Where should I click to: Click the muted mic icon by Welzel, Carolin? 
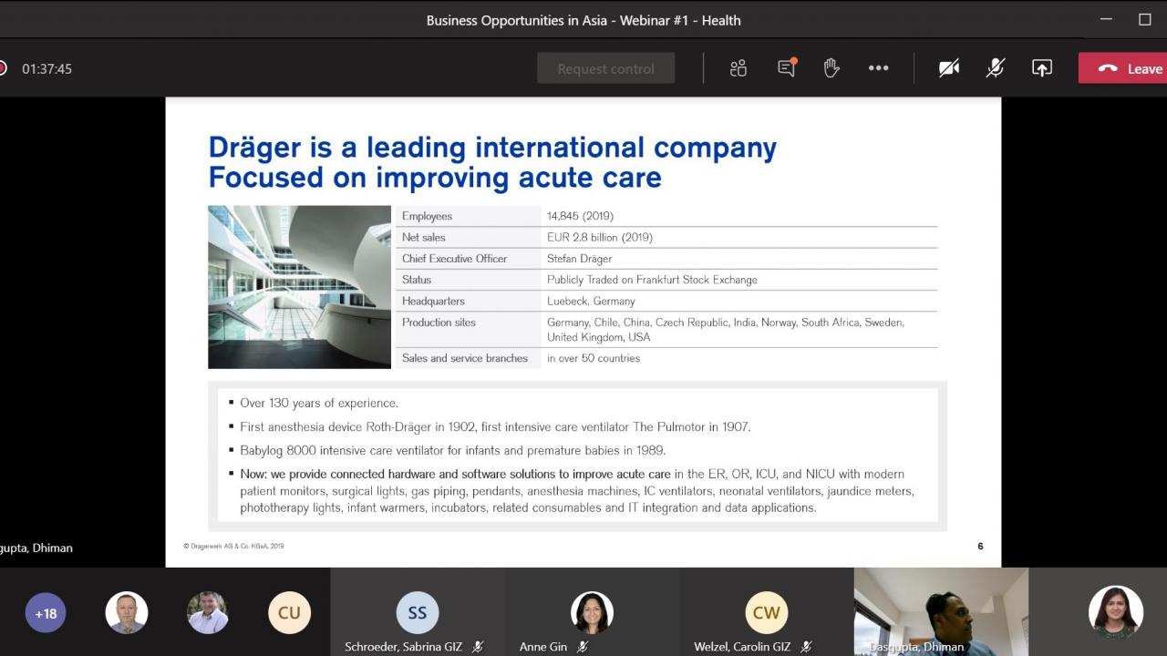click(807, 647)
